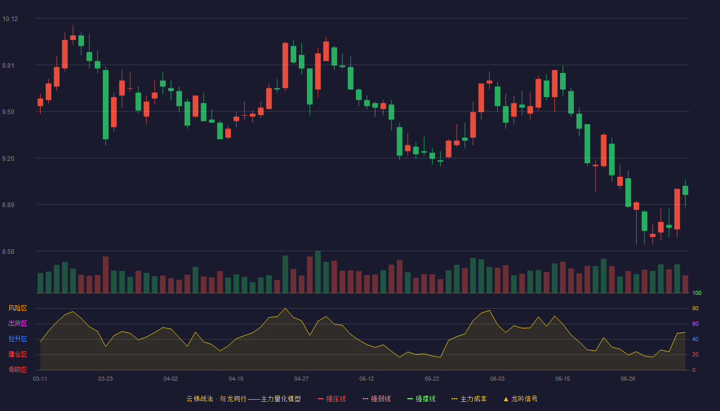This screenshot has width=720, height=411.
Task: Click the 9.50 price axis label
Action: point(8,112)
